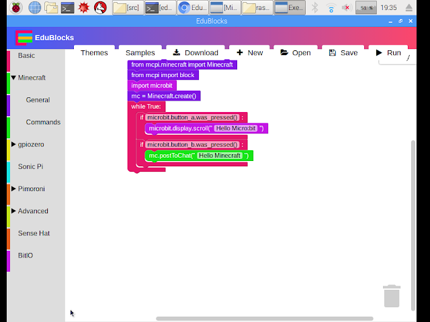430x322 pixels.
Task: Open the Samples menu
Action: click(140, 52)
